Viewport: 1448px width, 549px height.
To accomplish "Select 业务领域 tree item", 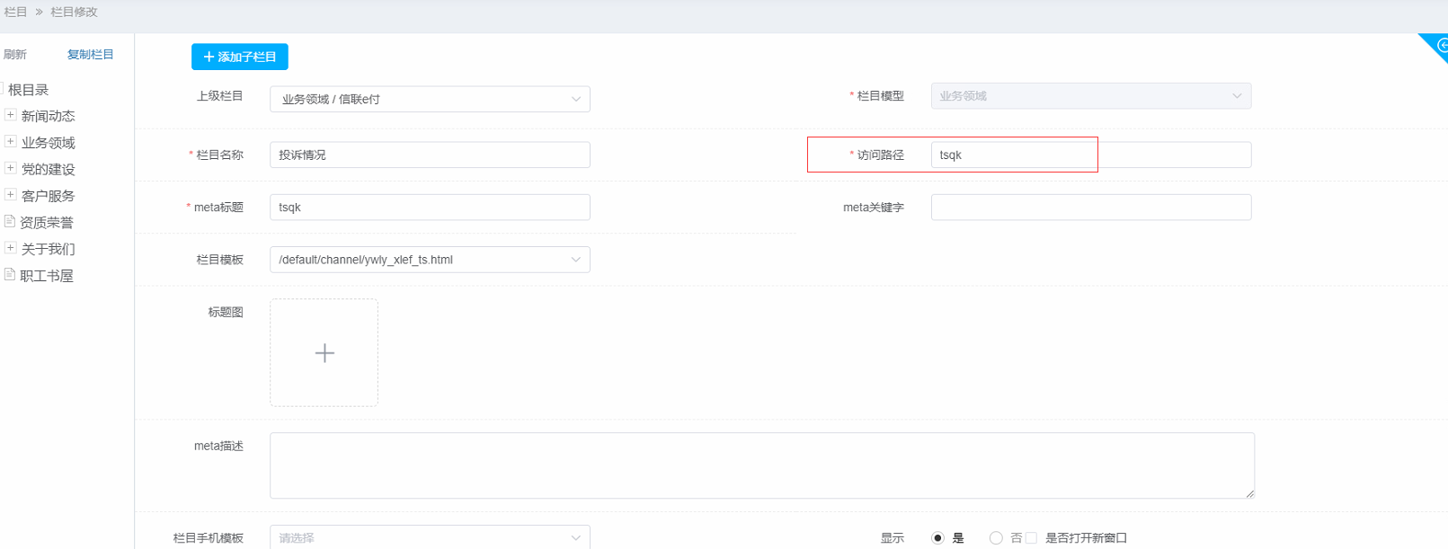I will point(49,143).
